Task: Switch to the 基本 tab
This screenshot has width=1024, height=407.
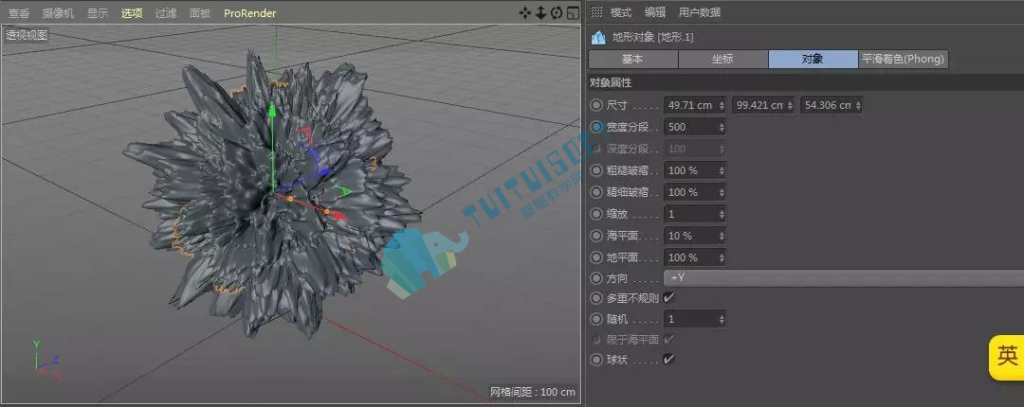Action: (632, 60)
